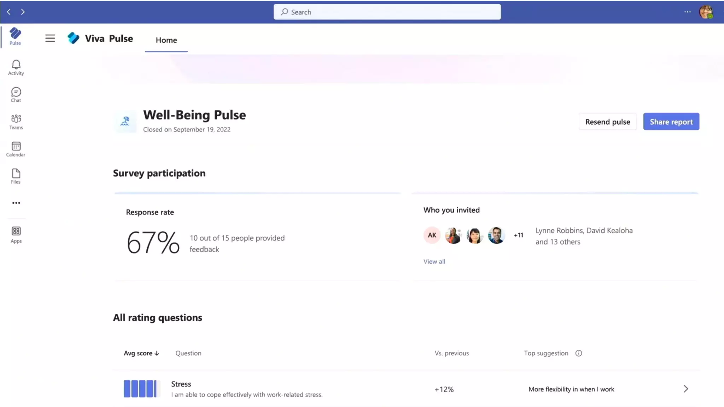Open settings and more ellipsis in title bar
The width and height of the screenshot is (724, 407).
tap(687, 12)
